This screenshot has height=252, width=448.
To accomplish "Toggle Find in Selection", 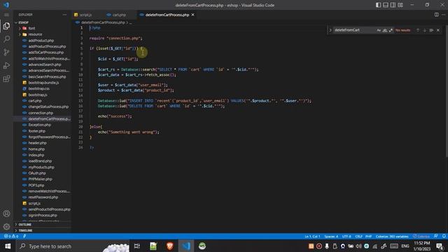I will [431, 30].
